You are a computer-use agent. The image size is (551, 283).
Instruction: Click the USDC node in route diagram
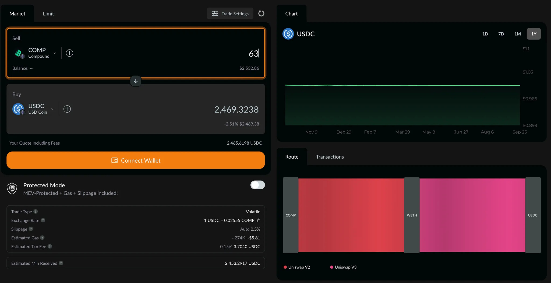533,215
